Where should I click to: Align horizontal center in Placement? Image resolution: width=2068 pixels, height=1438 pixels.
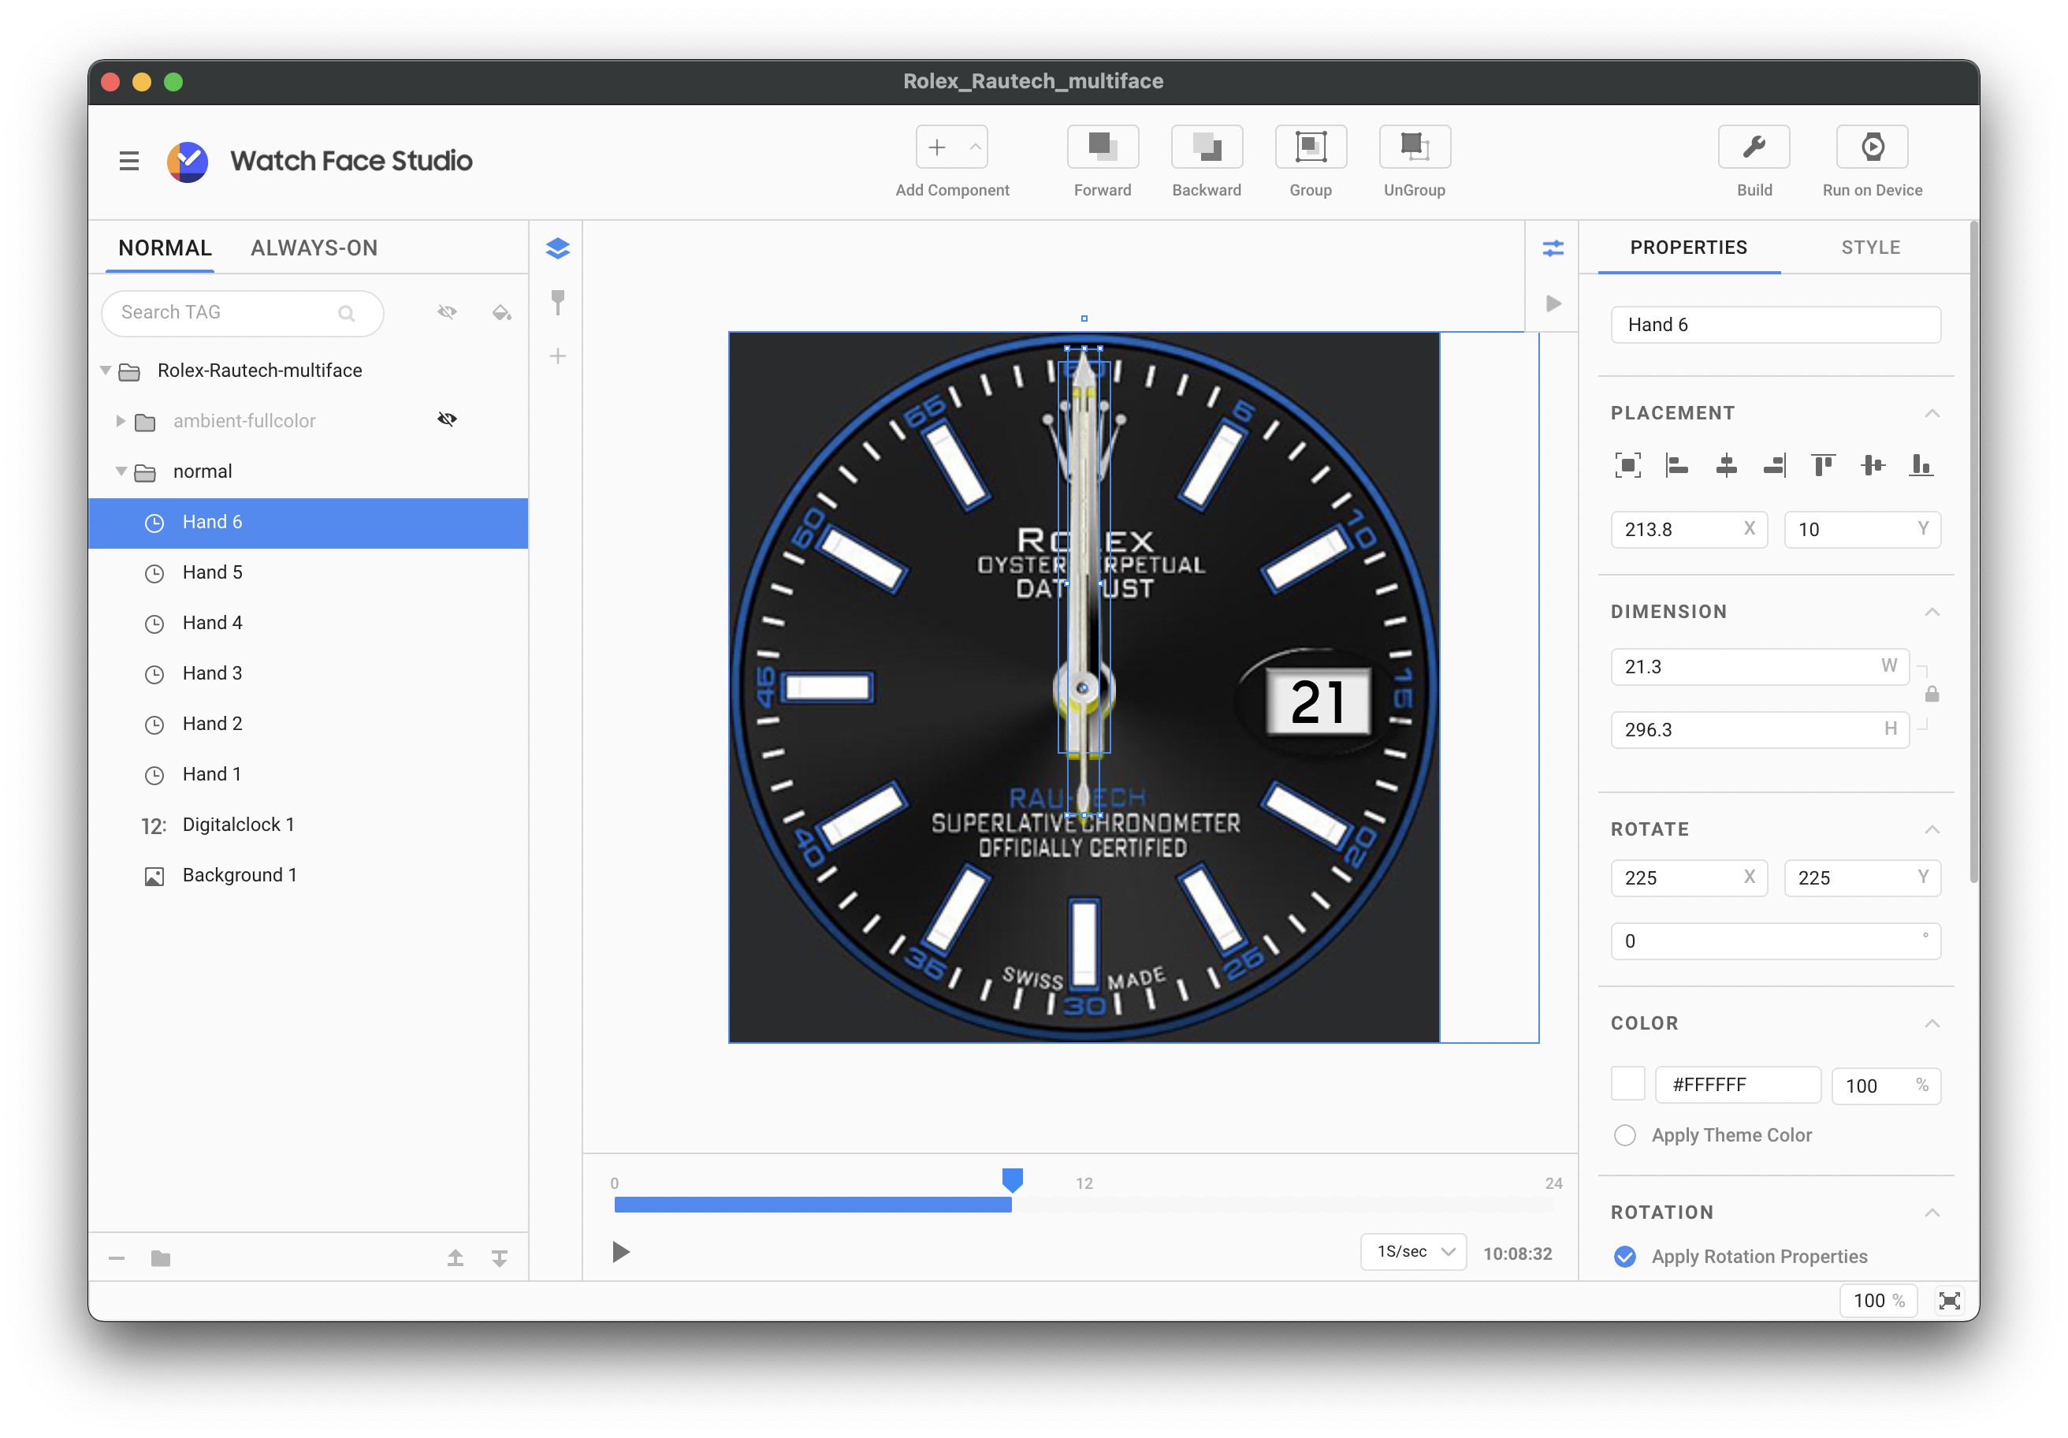click(1726, 466)
